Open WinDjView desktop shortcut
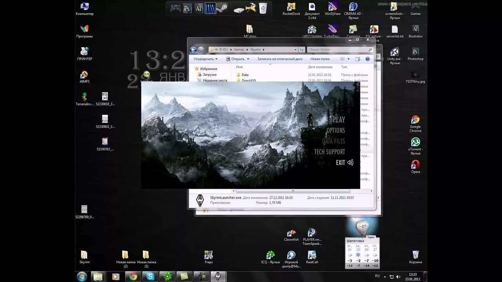 (333, 9)
